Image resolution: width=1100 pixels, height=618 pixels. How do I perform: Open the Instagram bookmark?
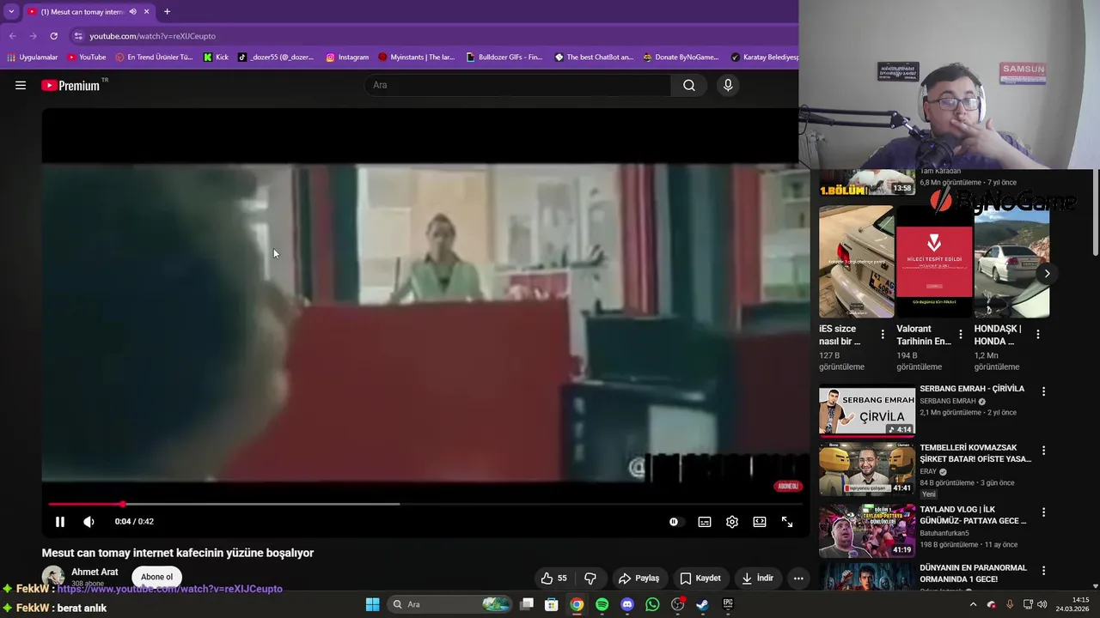coord(347,58)
